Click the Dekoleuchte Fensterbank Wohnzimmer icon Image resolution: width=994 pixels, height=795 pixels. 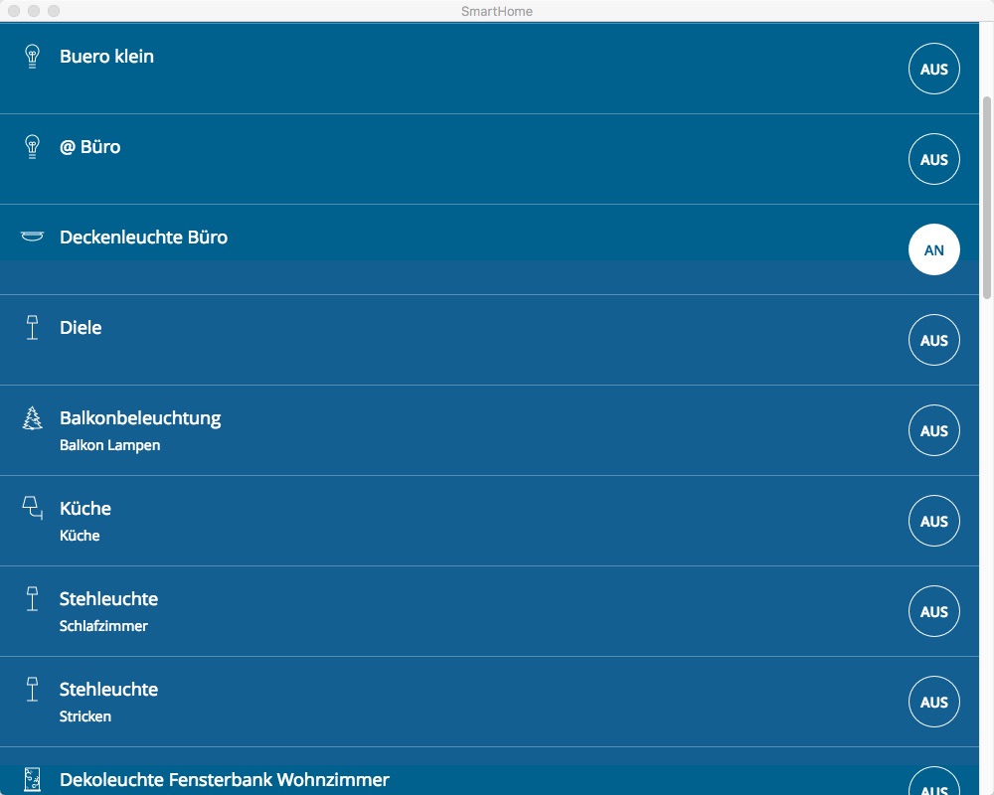[x=32, y=779]
